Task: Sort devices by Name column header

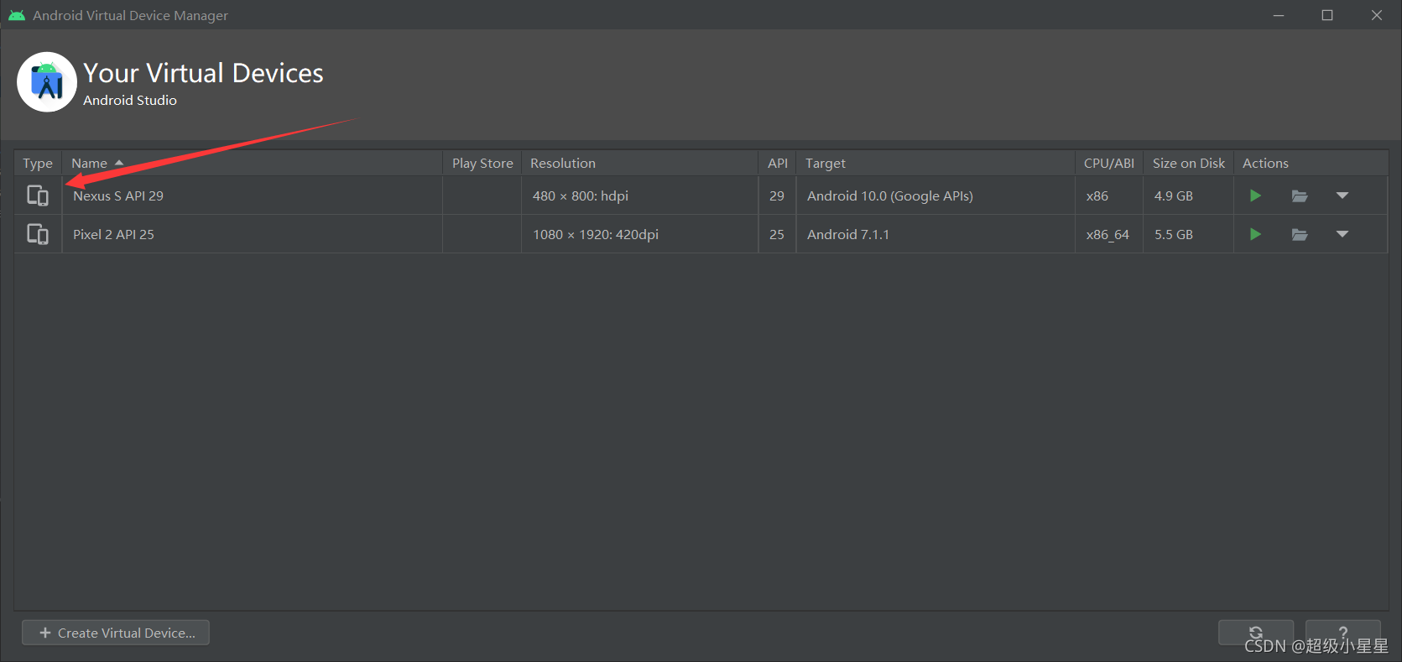Action: tap(252, 163)
